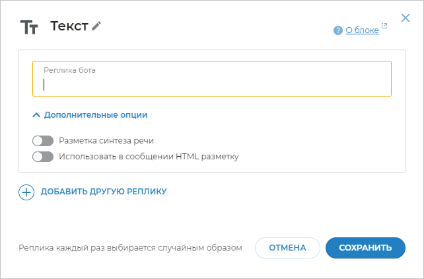This screenshot has width=424, height=279.
Task: Click the external link icon beside О блоке
Action: [384, 27]
